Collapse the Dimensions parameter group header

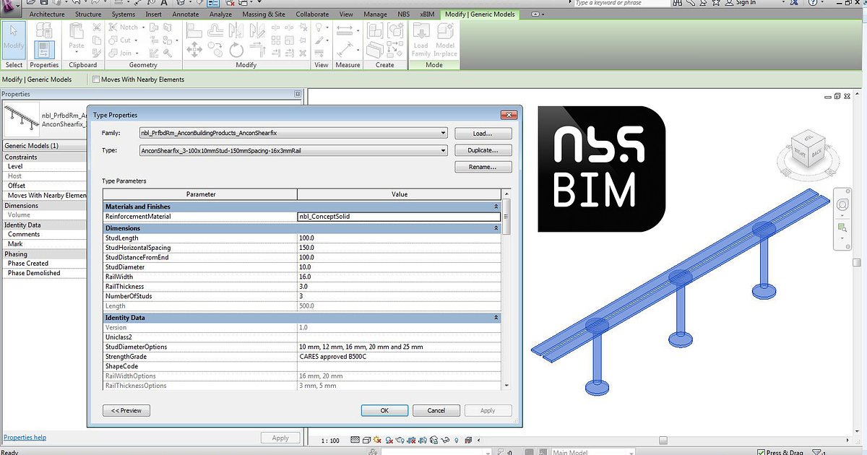coord(496,228)
